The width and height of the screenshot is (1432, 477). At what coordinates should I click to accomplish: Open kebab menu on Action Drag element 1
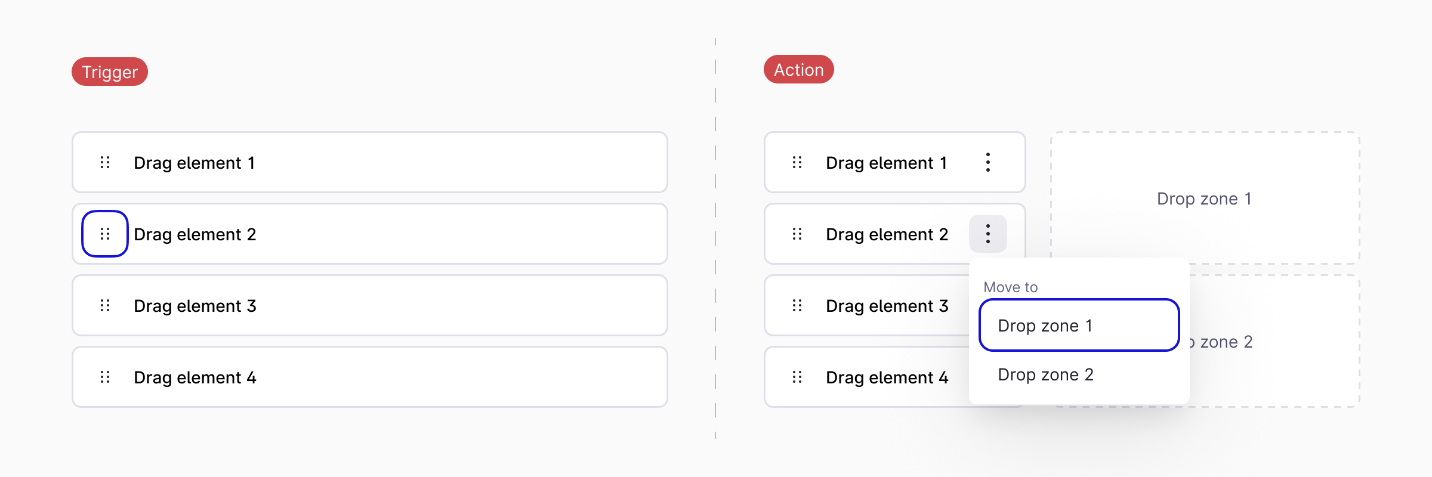(x=988, y=162)
